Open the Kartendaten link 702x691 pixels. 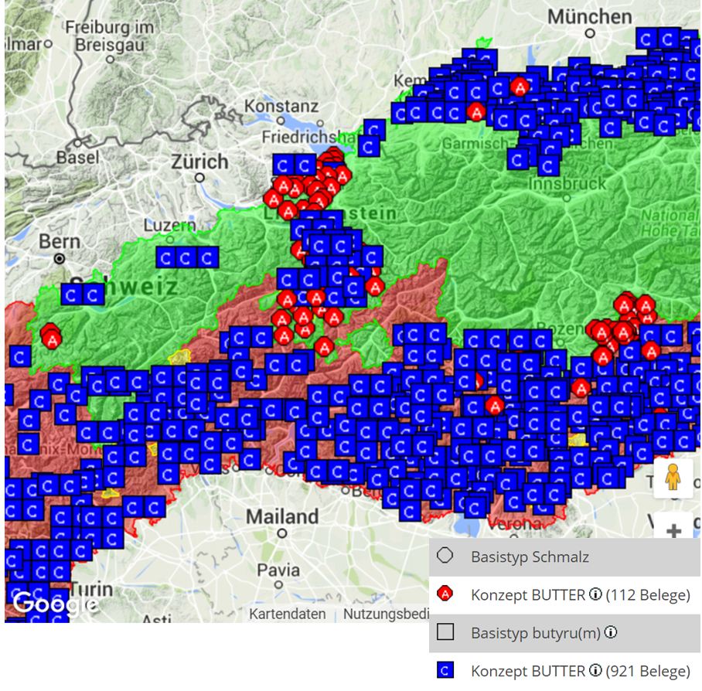(287, 614)
